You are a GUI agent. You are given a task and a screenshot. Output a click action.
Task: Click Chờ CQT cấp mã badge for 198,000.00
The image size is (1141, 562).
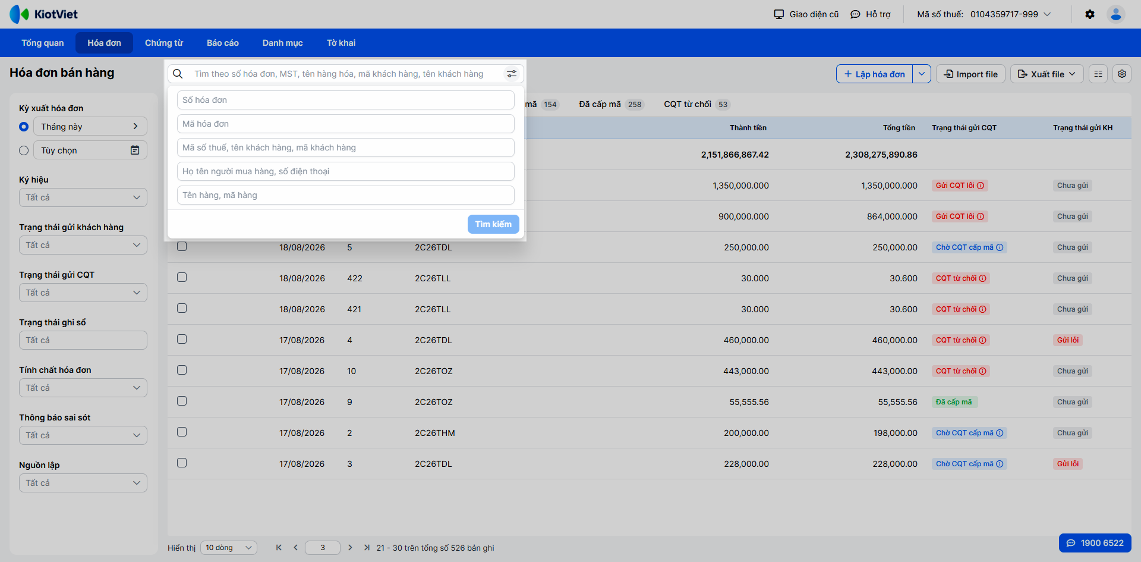969,433
